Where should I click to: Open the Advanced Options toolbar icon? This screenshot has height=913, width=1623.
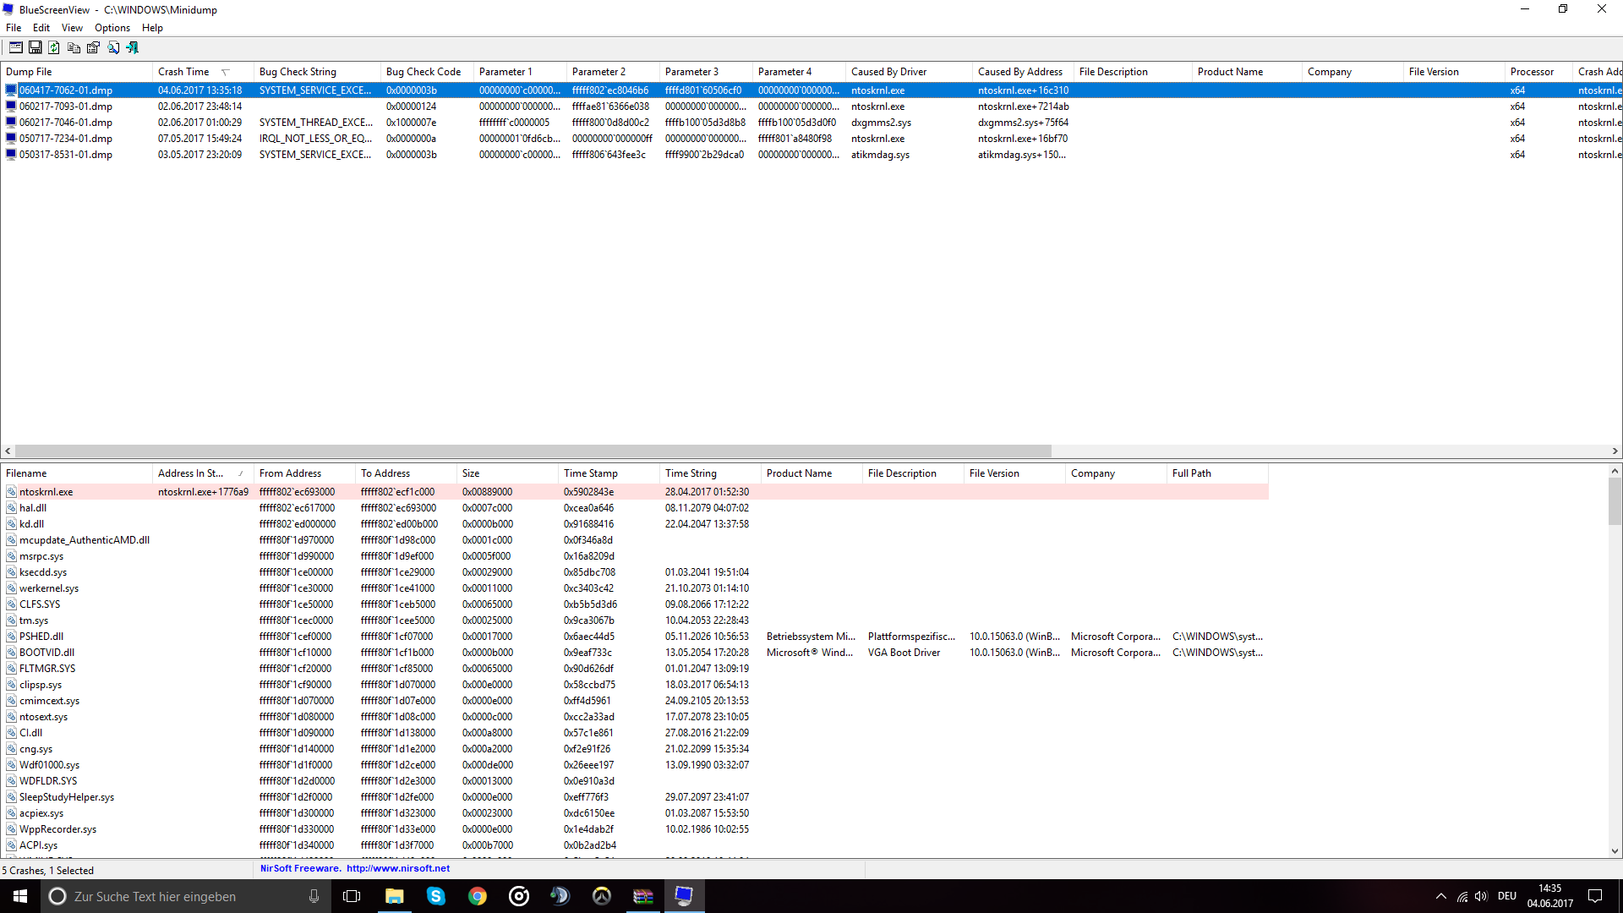16,48
